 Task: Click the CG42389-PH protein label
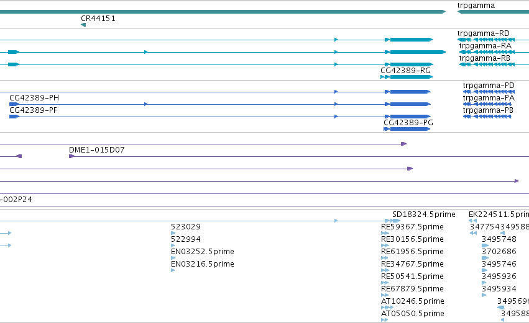[x=34, y=98]
